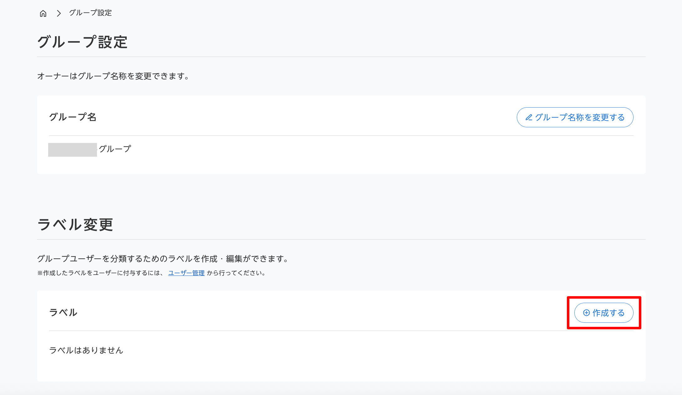Click グループ名称を変更する button
This screenshot has height=395, width=682.
[x=575, y=117]
